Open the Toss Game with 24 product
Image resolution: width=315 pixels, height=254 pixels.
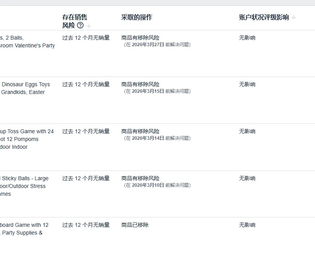click(x=27, y=131)
